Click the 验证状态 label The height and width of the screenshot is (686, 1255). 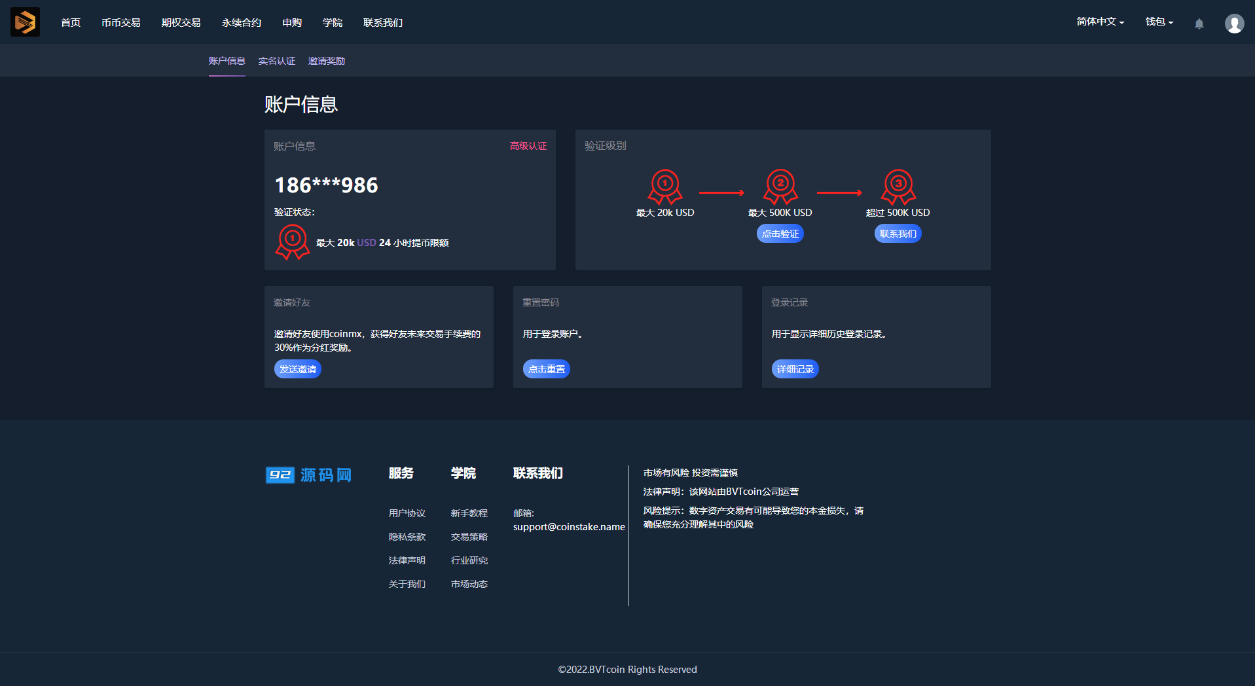(295, 212)
